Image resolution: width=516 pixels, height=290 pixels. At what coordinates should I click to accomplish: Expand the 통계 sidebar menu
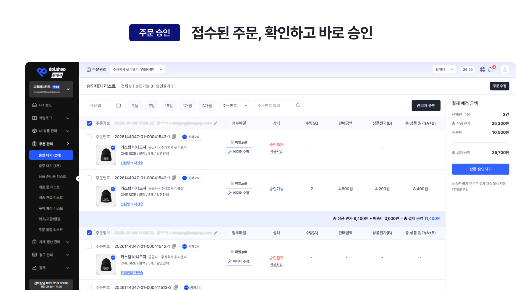51,268
